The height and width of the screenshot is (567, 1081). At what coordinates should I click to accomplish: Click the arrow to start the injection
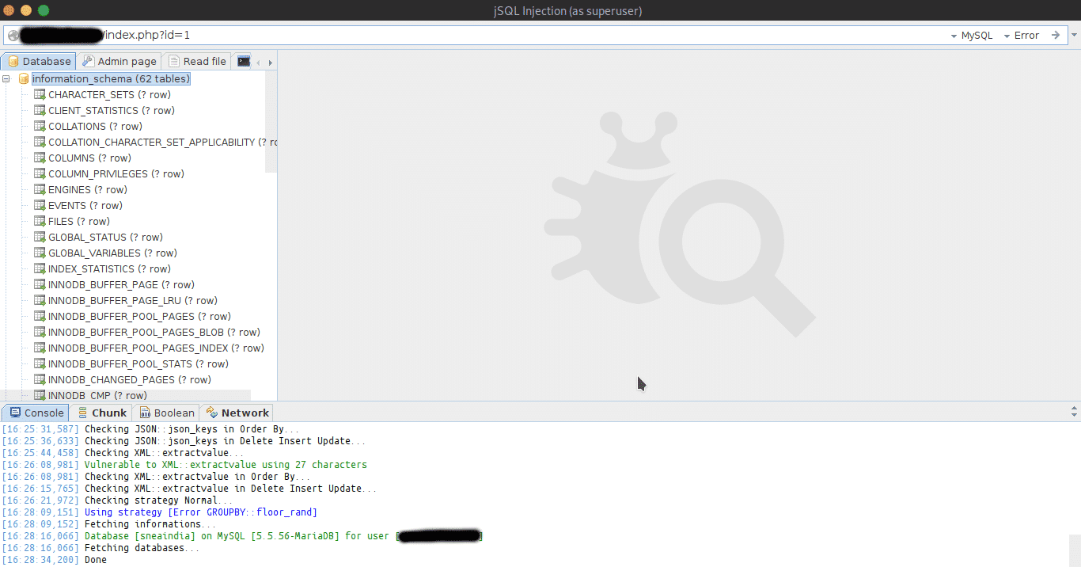(1055, 36)
